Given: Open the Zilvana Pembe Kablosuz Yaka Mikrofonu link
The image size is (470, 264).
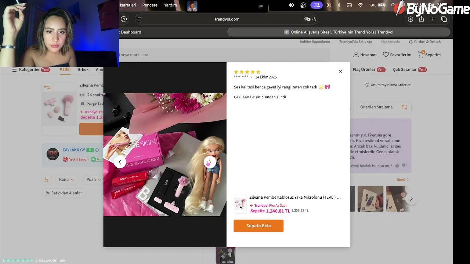Looking at the screenshot, I should (295, 197).
